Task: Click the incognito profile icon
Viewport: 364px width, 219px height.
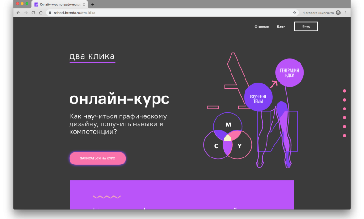Action: click(x=338, y=13)
